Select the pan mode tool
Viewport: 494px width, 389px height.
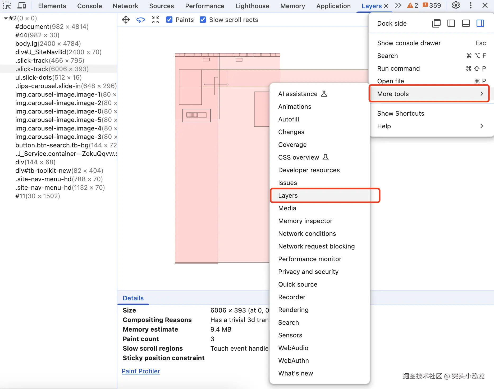(126, 20)
